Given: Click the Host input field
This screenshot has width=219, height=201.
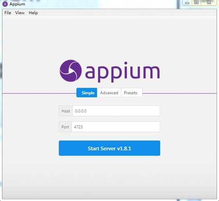Looking at the screenshot, I should pos(116,111).
